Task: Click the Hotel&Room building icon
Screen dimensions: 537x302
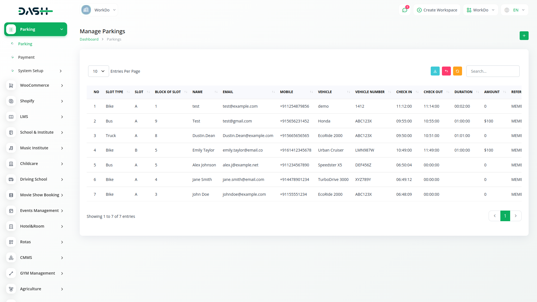Action: 11,226
